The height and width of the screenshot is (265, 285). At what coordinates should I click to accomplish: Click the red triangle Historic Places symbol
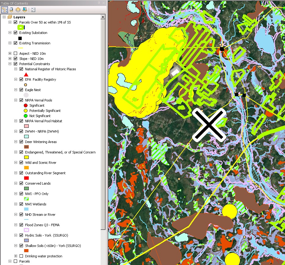tap(26, 75)
